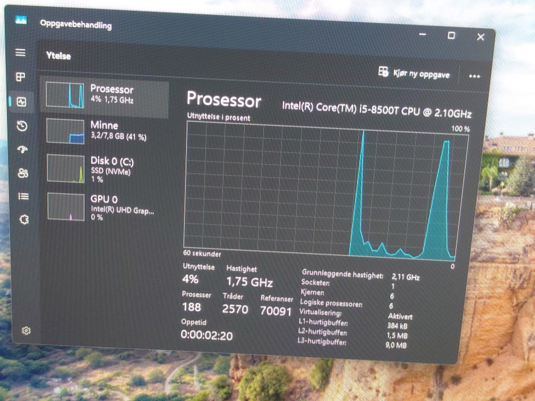Click the 60 sekunder axis label
535x401 pixels.
point(202,253)
